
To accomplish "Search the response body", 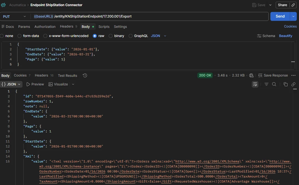I will pyautogui.click(x=274, y=84).
